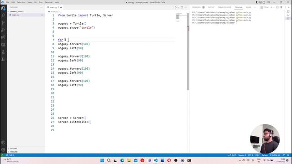Screen dimensions: 292x164
Task: Open the File menu
Action: tap(7, 2)
